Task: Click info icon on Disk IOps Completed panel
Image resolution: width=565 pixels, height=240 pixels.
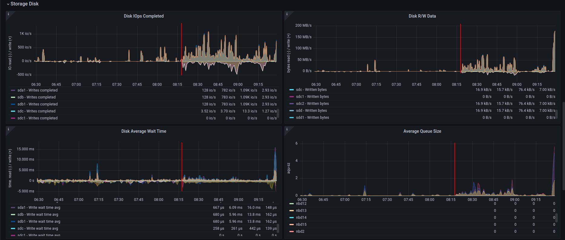Action: (8, 14)
